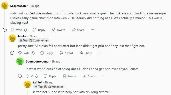Viewport: 171px width, 95px height.
Task: Open more options on Goomoonryoung's comment
Action: click(103, 76)
